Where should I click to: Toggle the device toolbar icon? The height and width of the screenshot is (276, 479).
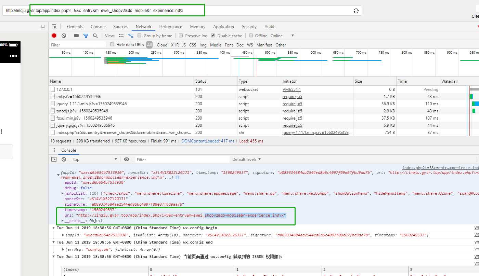pyautogui.click(x=43, y=26)
